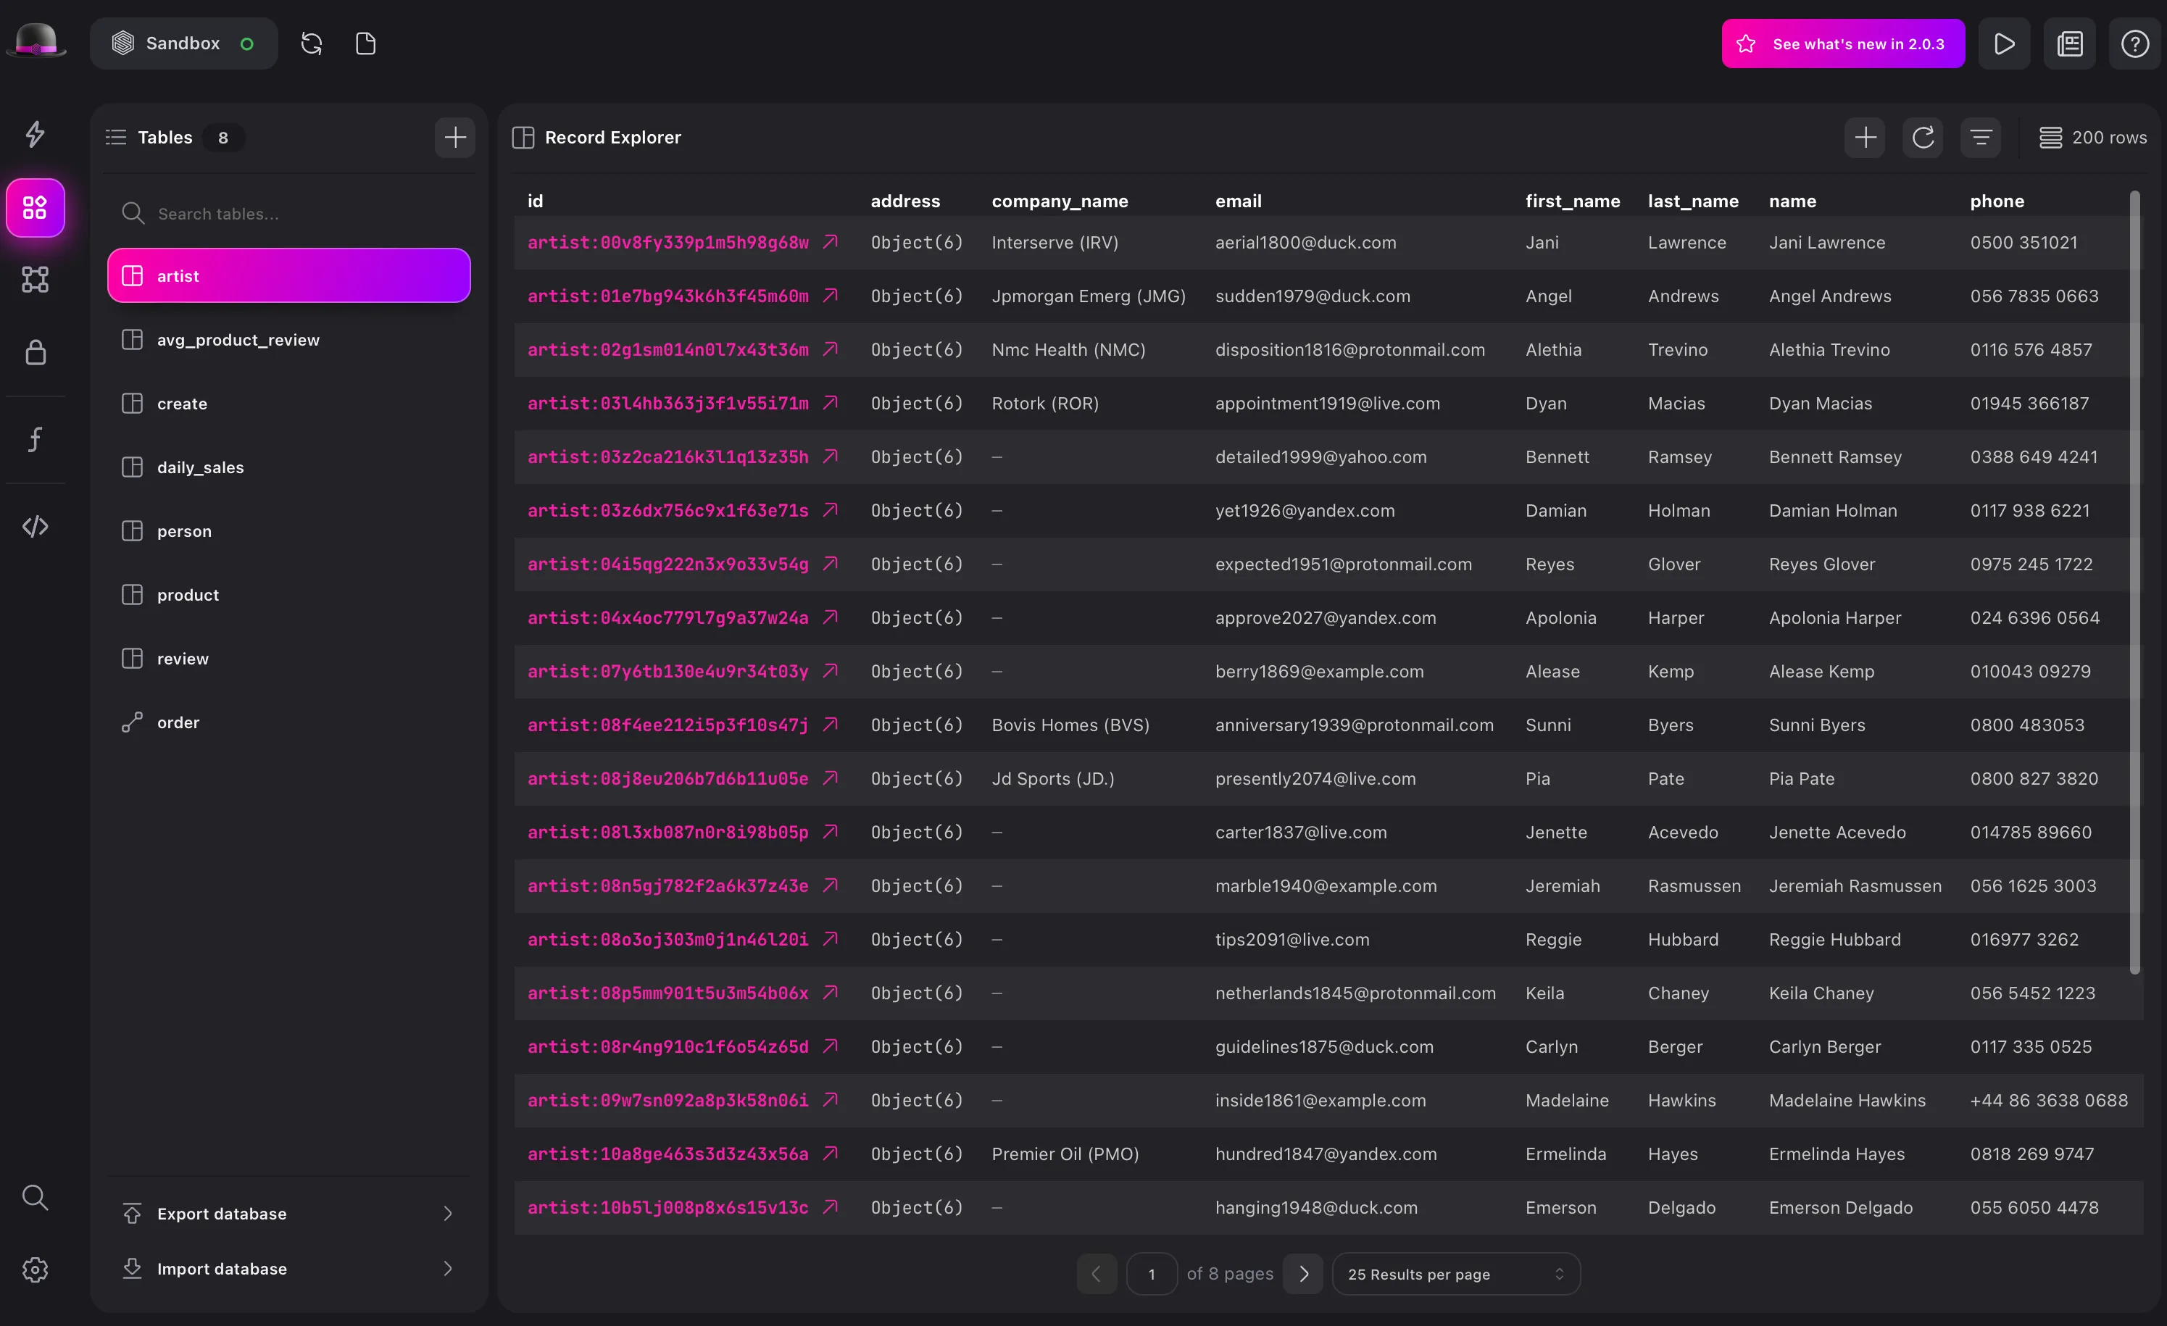Refresh the Record Explorer records
This screenshot has width=2167, height=1326.
(x=1923, y=137)
